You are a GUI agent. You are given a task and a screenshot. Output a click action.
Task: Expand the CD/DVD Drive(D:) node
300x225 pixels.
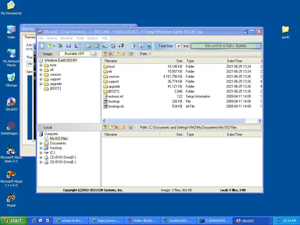[41, 157]
